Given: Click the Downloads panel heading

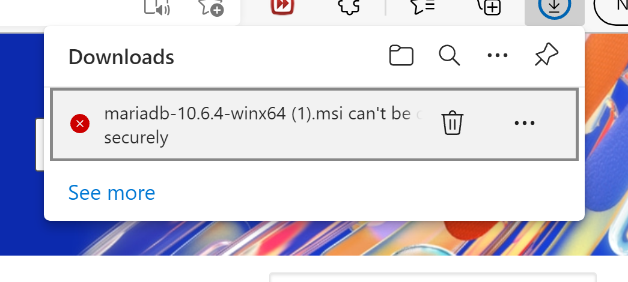Looking at the screenshot, I should (x=121, y=57).
